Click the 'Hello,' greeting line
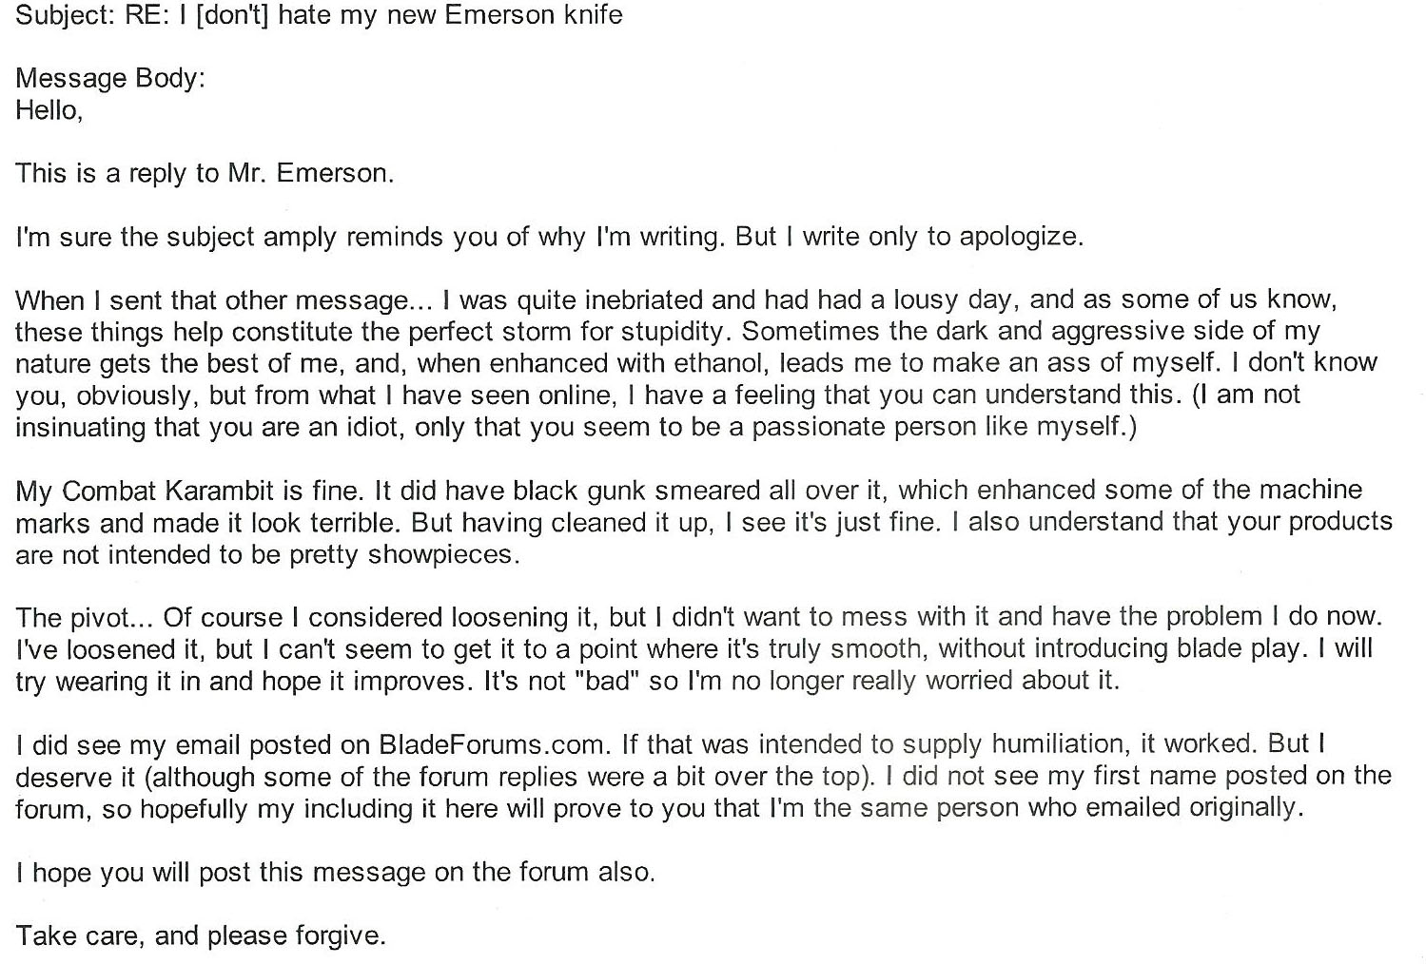Viewport: 1426px width, 964px height. coord(49,110)
